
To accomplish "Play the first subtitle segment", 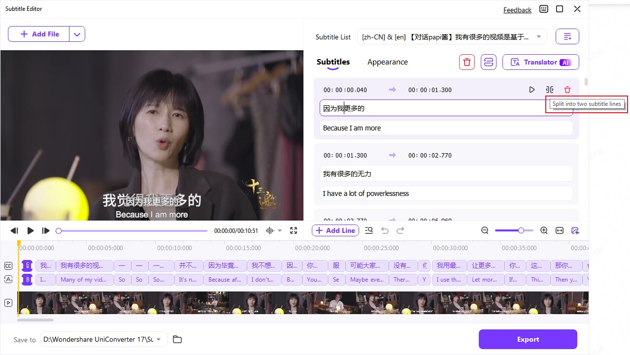I will (531, 90).
